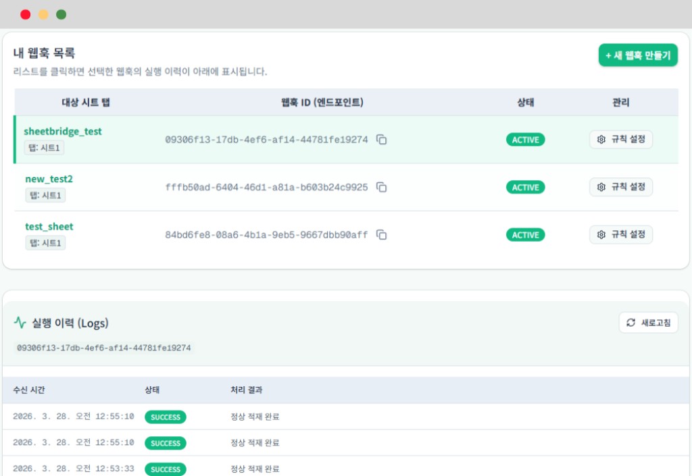Click the ACTIVE badge for test_sheet
692x476 pixels.
[525, 235]
